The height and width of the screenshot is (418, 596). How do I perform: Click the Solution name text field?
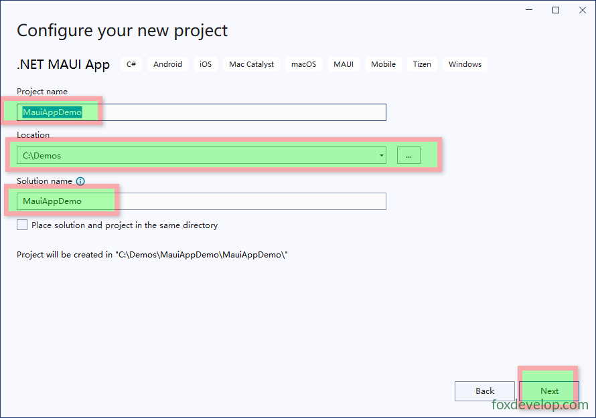click(x=202, y=201)
